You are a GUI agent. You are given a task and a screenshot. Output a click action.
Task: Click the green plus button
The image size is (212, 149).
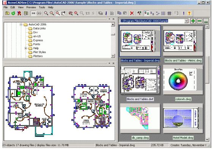click(x=193, y=21)
